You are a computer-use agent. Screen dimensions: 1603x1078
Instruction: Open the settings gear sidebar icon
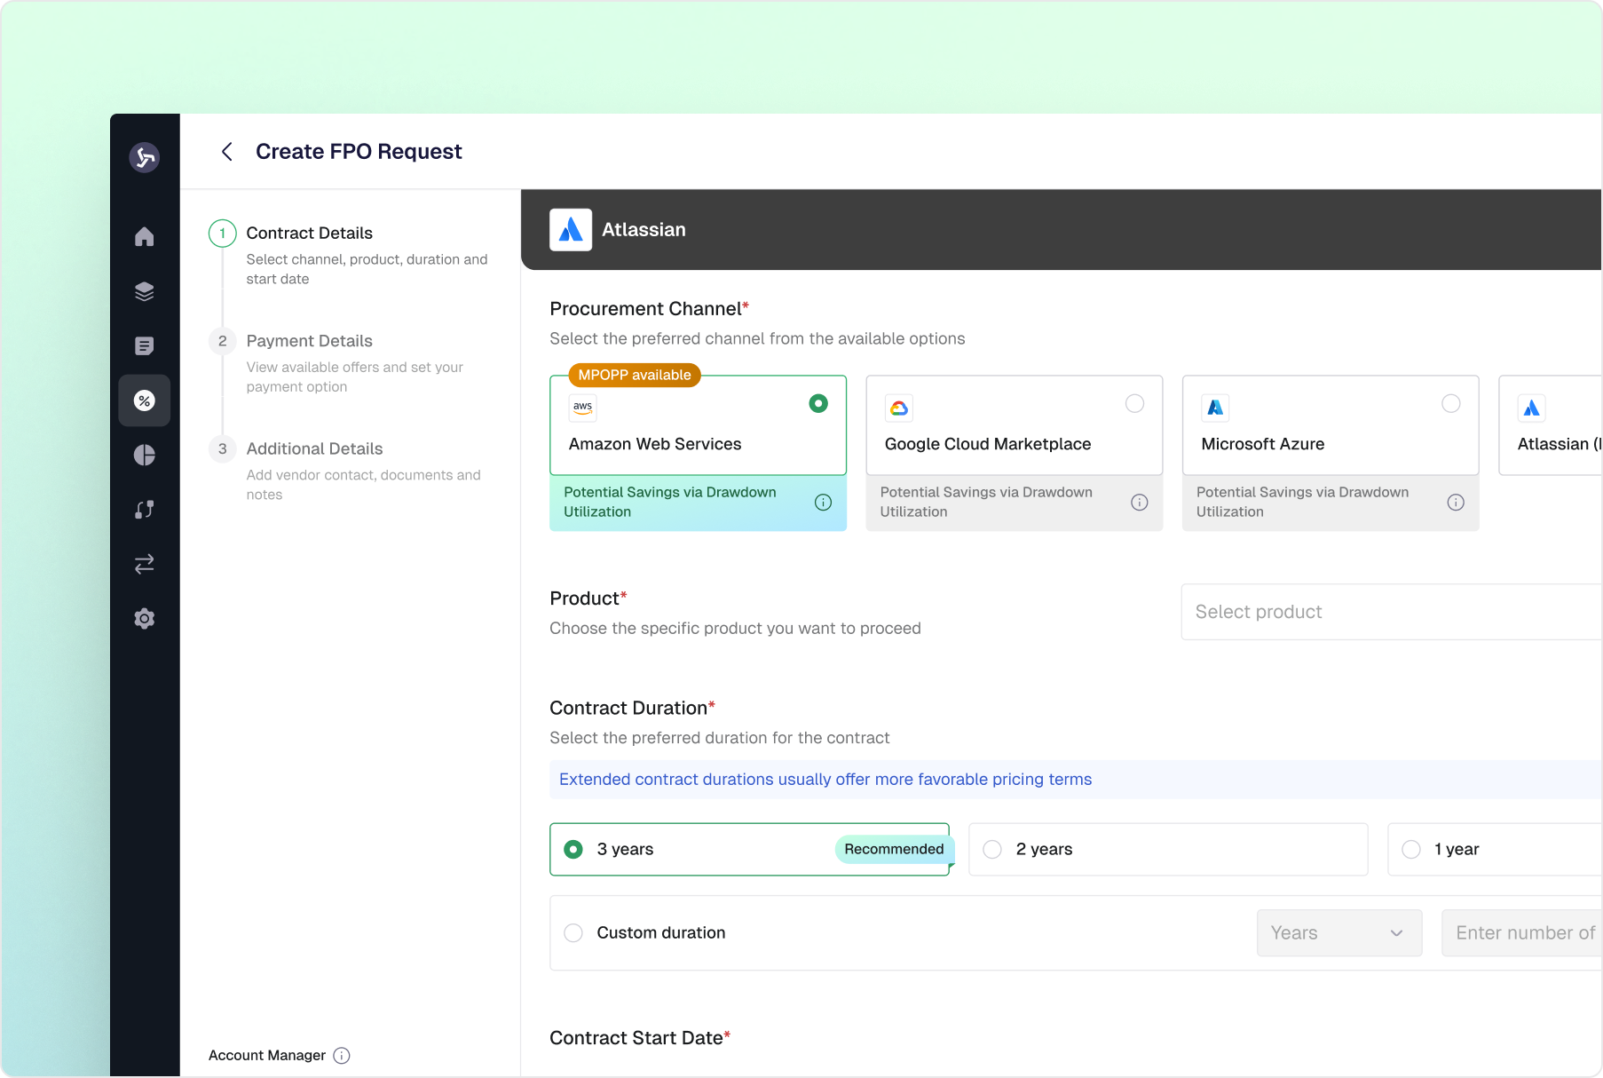(145, 618)
